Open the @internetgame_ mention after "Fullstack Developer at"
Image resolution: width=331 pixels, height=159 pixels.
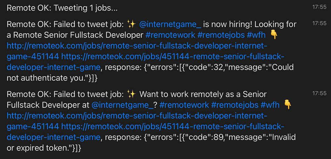coord(122,105)
